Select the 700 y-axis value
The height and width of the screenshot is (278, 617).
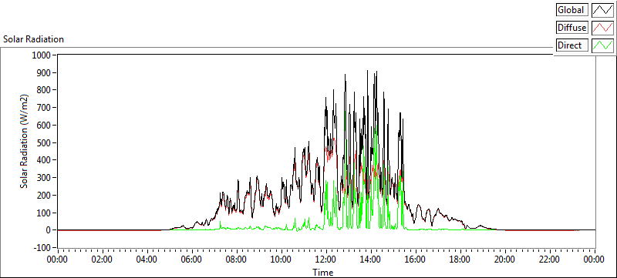(x=43, y=108)
